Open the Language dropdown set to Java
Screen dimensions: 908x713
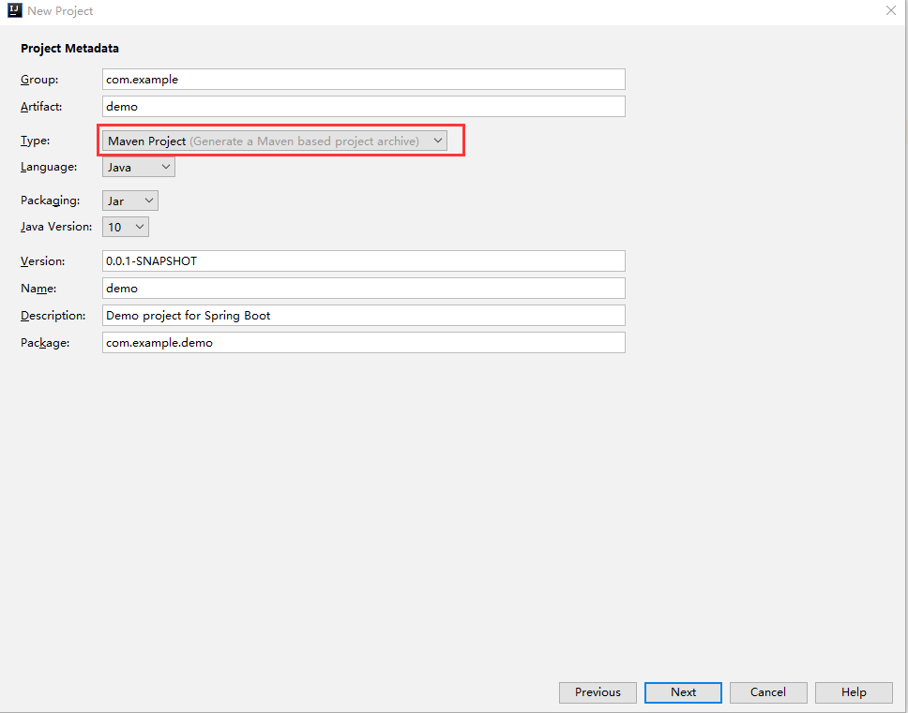[139, 167]
